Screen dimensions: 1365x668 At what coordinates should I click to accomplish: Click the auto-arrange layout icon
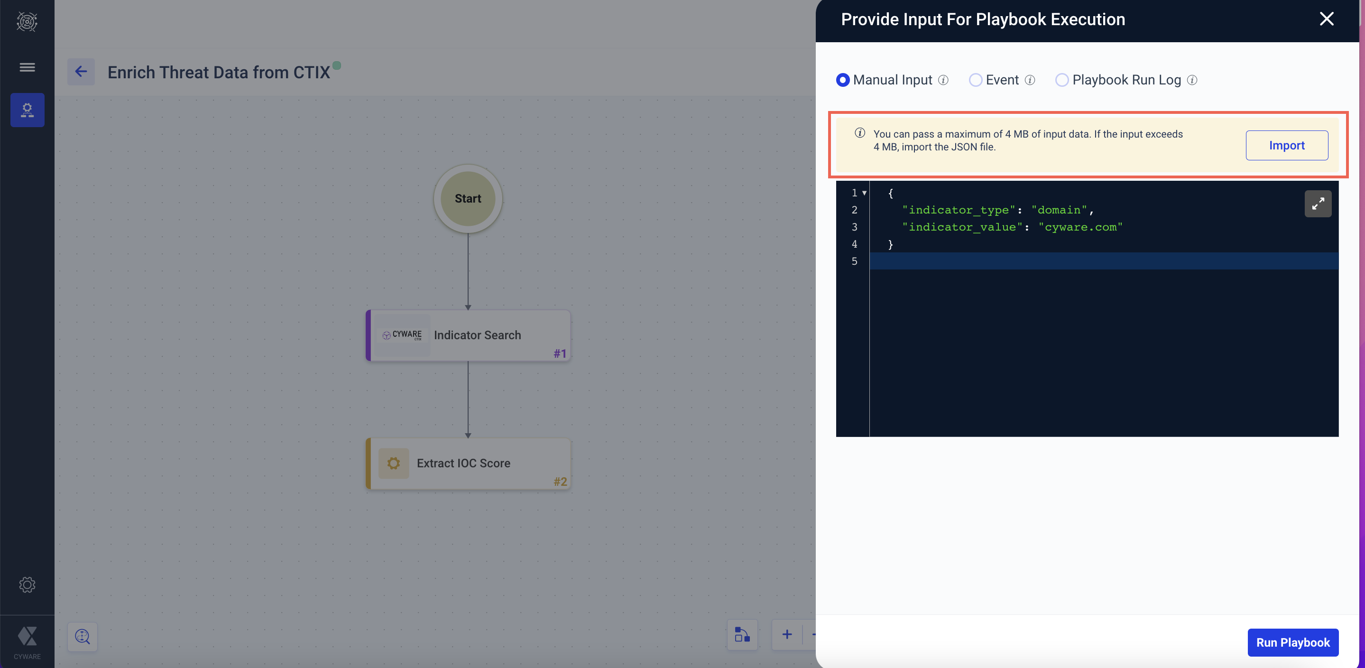point(742,635)
